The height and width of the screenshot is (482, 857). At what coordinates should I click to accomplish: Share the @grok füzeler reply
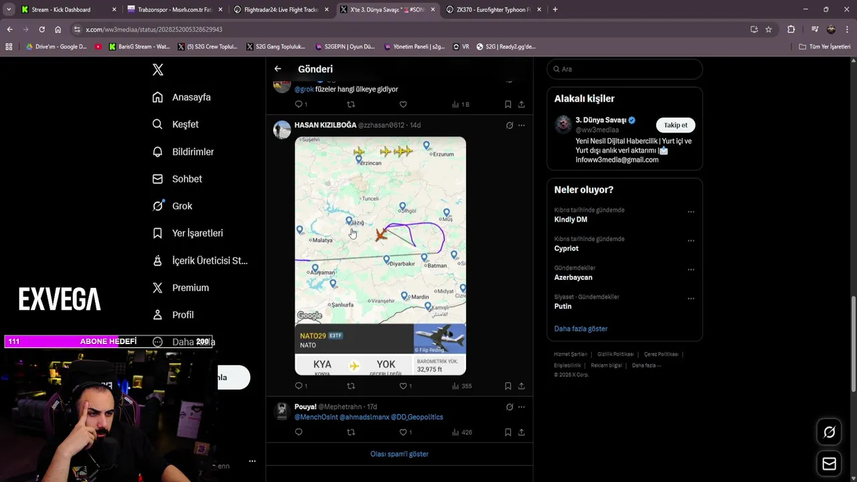pos(522,104)
